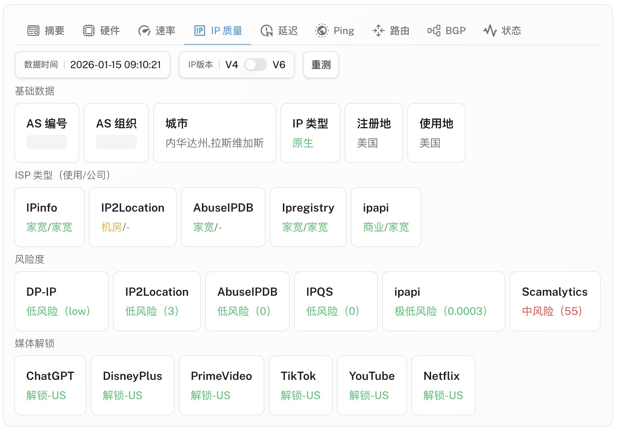
Task: Click the routing (路由) arrows icon
Action: coord(379,31)
